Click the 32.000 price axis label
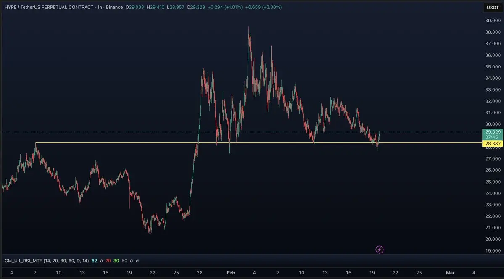Image resolution: width=504 pixels, height=279 pixels. 493,101
